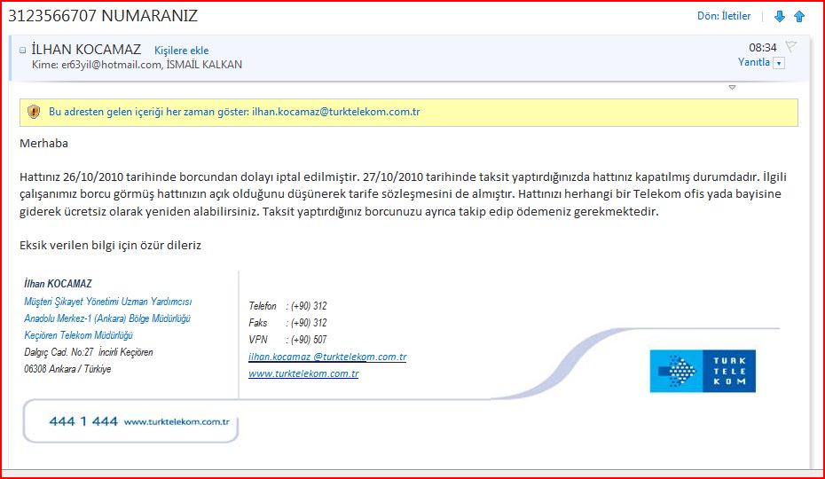Click sender name İLHAN KOCAMAZ in header
825x479 pixels.
pyautogui.click(x=86, y=50)
